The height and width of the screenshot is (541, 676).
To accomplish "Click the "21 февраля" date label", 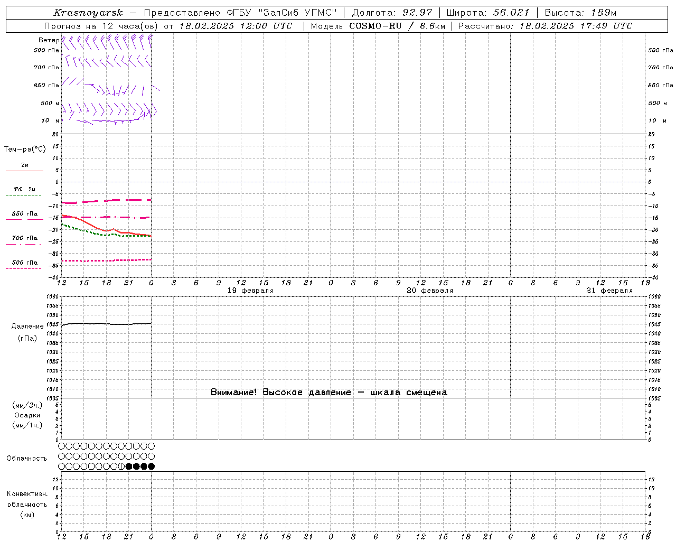I will (x=609, y=291).
